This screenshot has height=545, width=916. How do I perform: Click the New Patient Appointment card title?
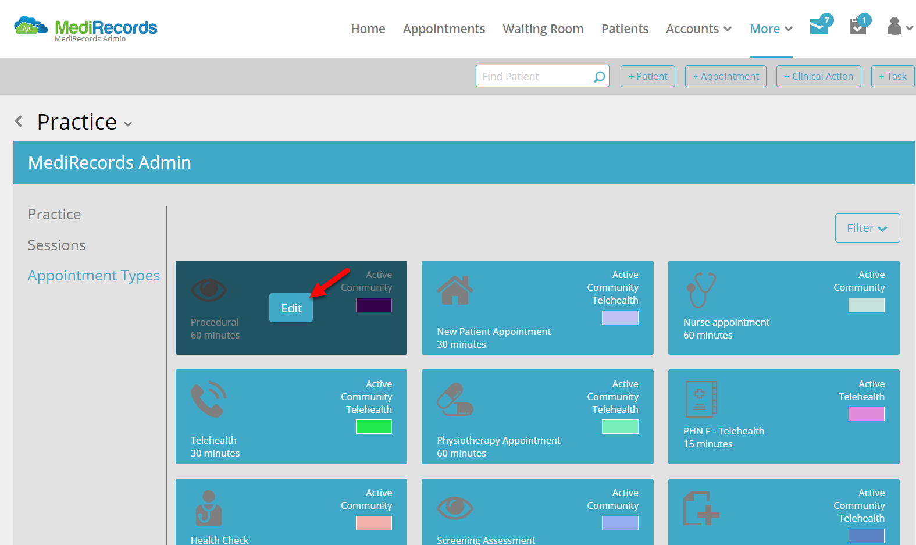click(494, 332)
